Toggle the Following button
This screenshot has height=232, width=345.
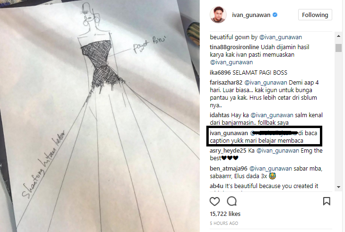(x=315, y=15)
